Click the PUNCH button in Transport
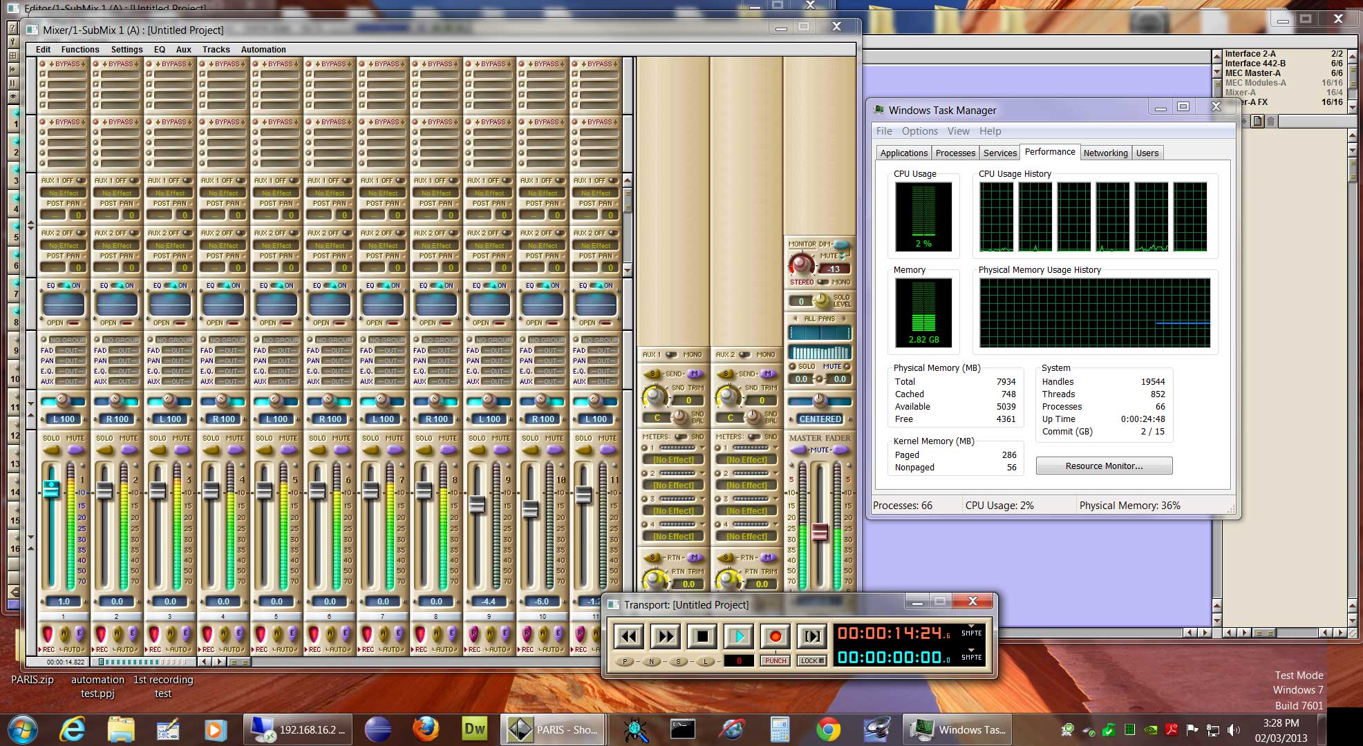The height and width of the screenshot is (746, 1363). tap(775, 661)
